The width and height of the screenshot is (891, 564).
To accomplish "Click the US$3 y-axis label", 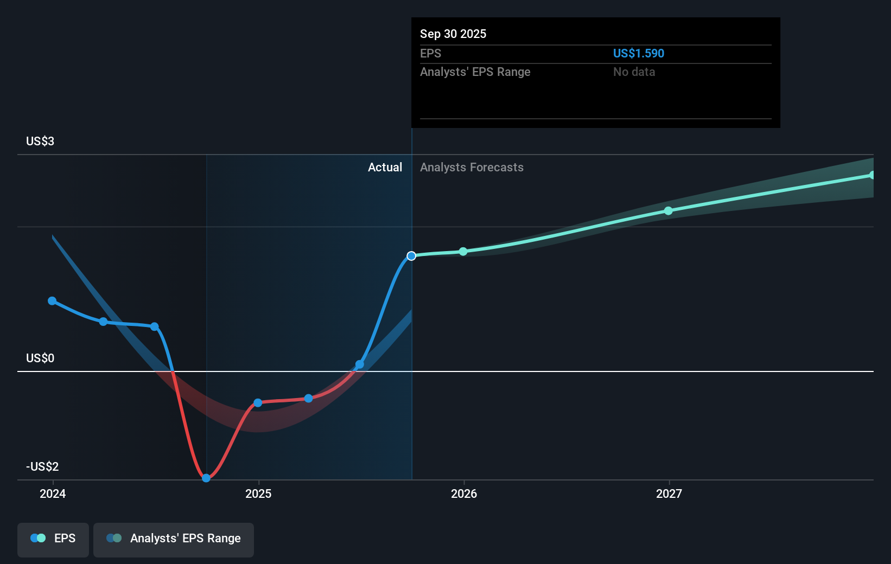I will click(x=40, y=142).
